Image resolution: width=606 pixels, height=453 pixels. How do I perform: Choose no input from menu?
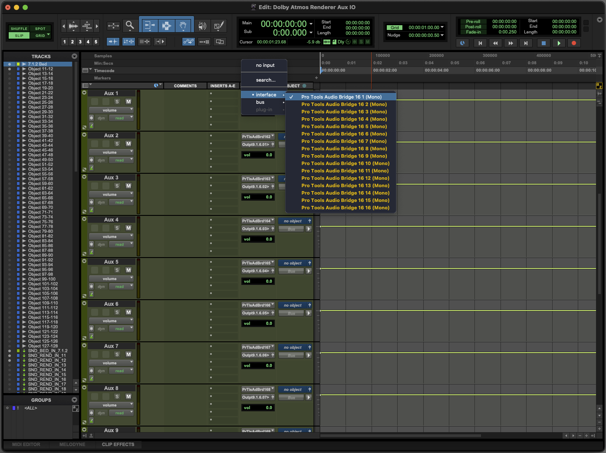click(265, 65)
